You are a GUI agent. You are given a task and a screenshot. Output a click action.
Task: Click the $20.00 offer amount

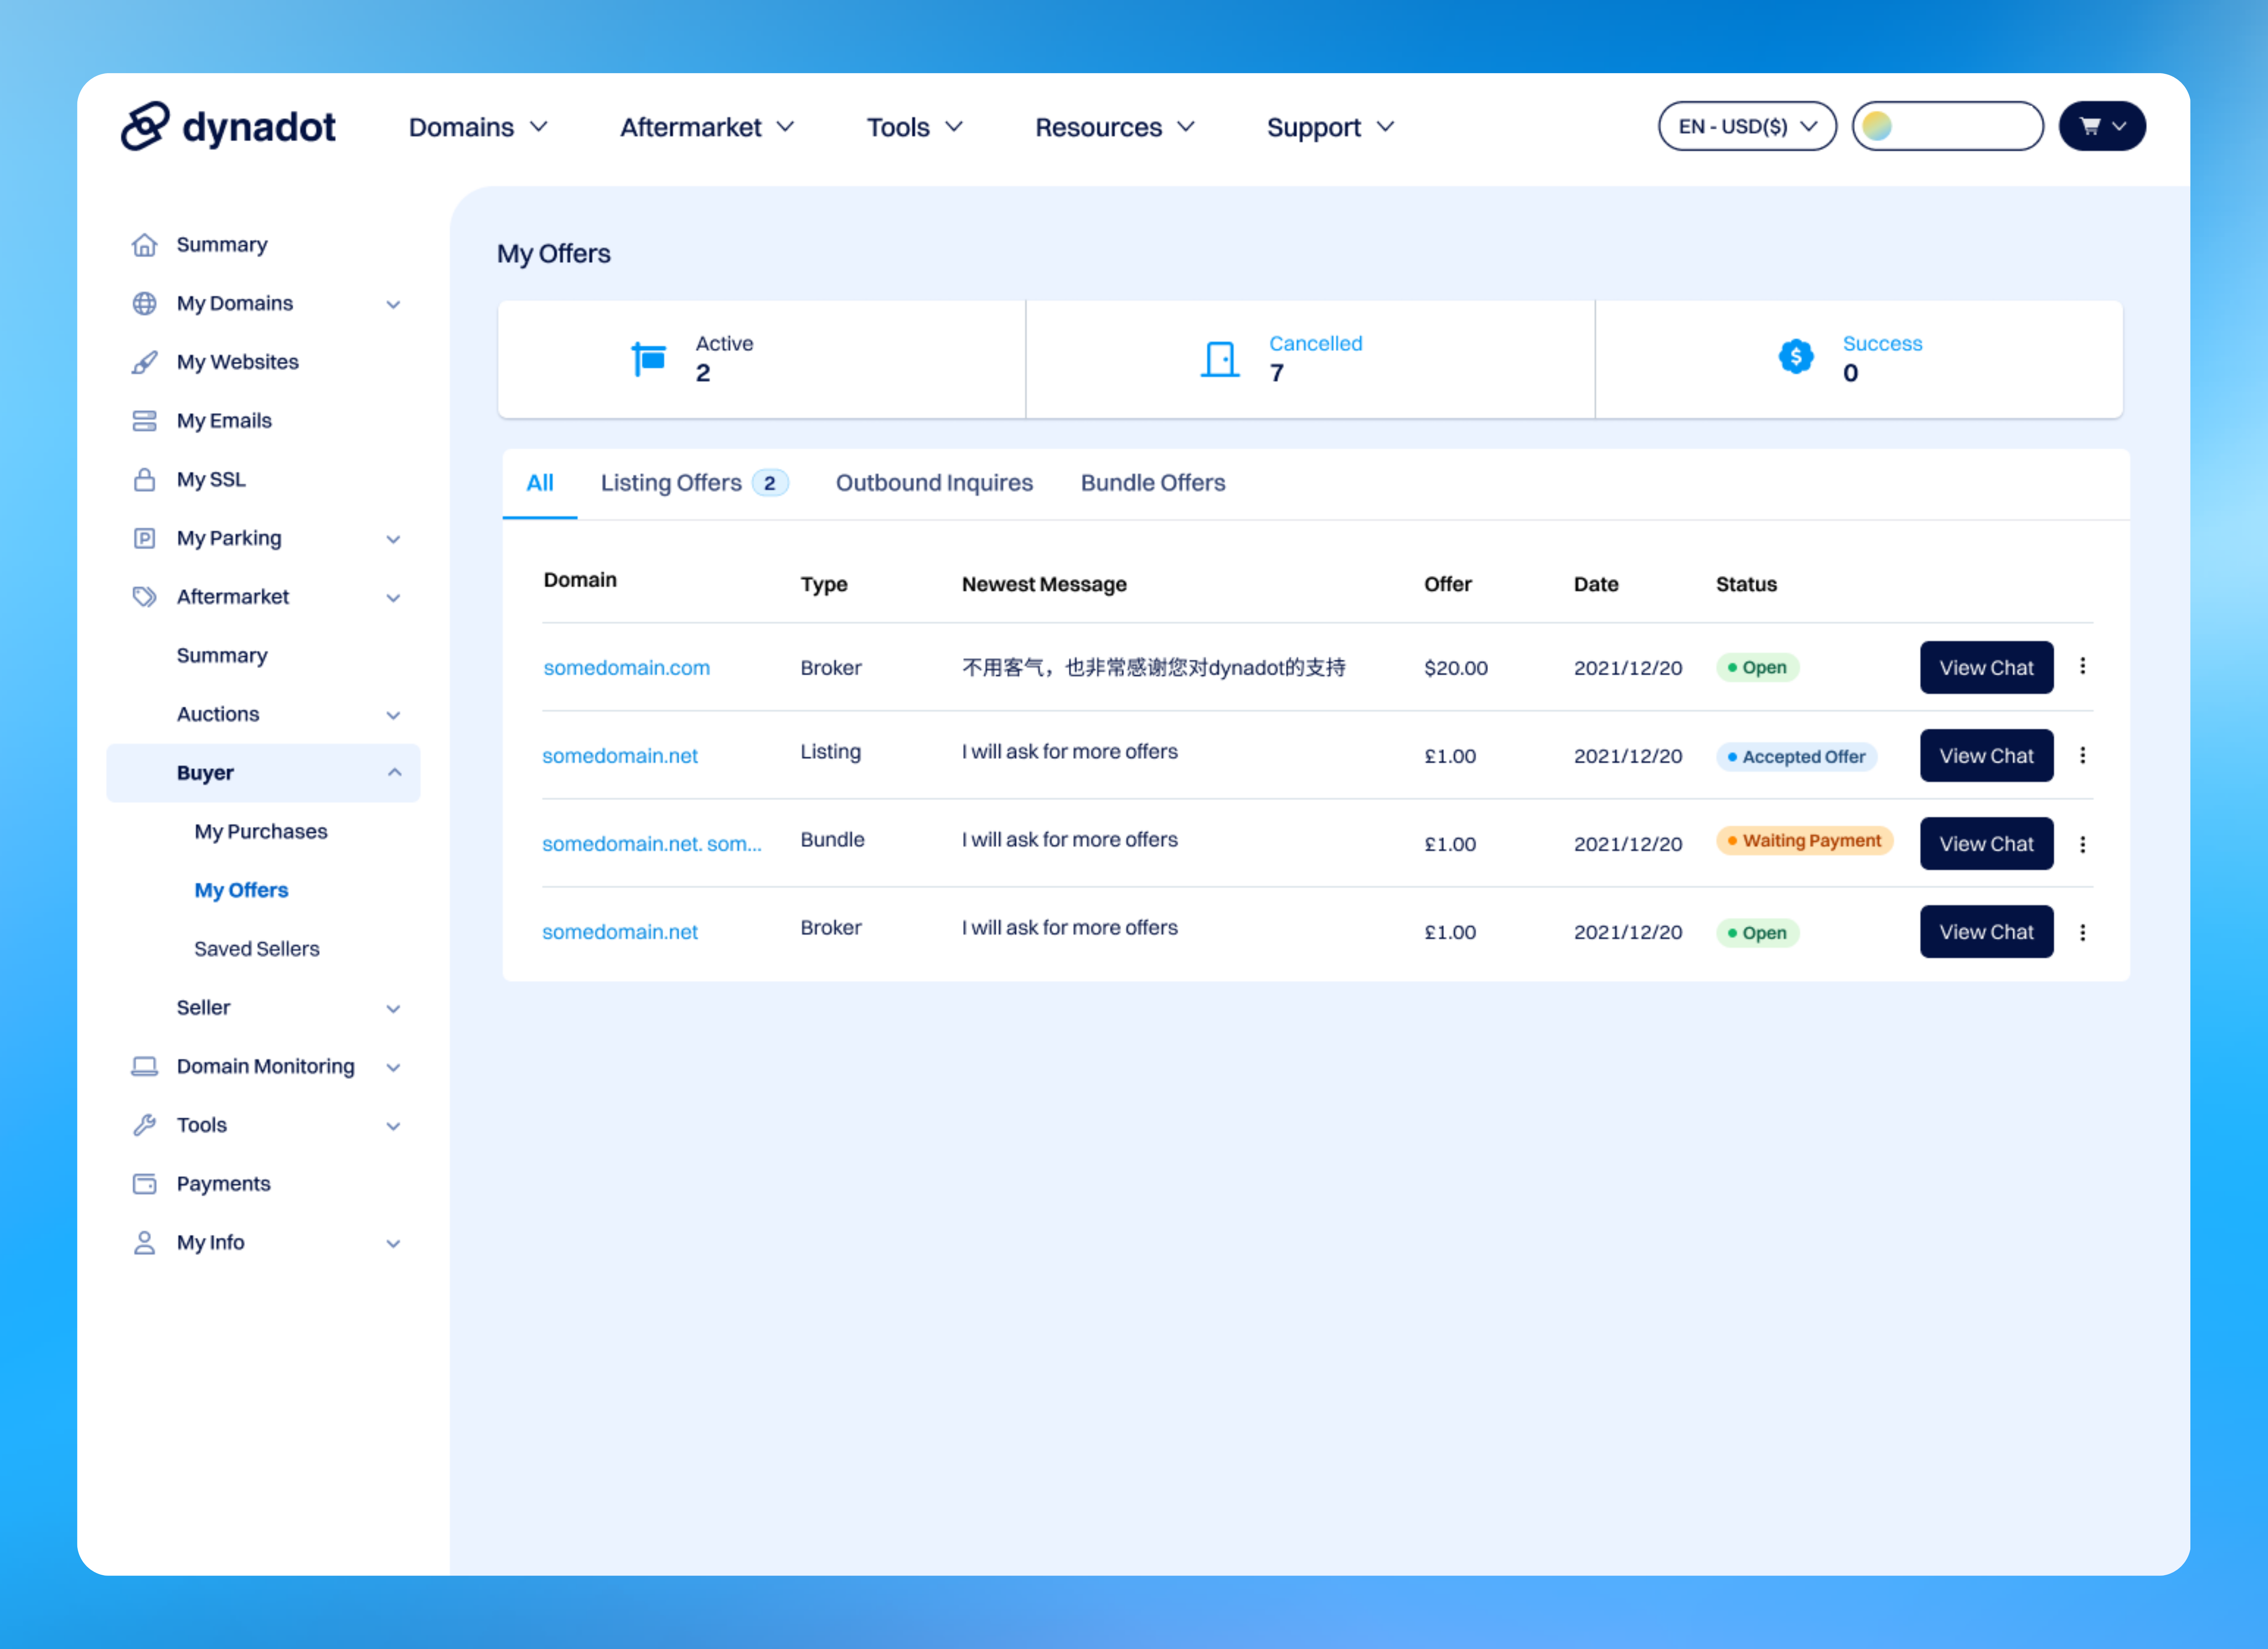pyautogui.click(x=1456, y=667)
